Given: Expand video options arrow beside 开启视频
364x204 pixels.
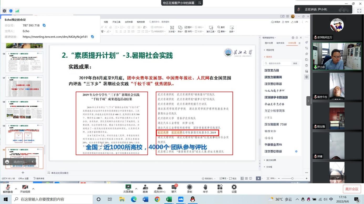Looking at the screenshot, I should tap(33, 189).
